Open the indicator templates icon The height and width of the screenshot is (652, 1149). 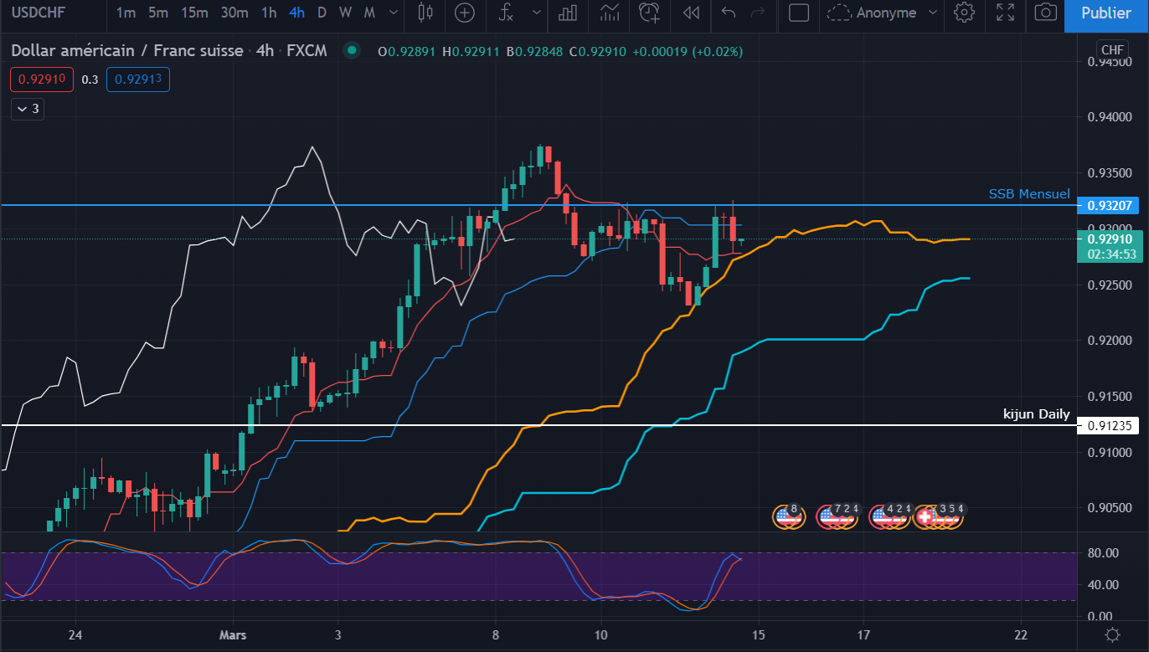[610, 13]
